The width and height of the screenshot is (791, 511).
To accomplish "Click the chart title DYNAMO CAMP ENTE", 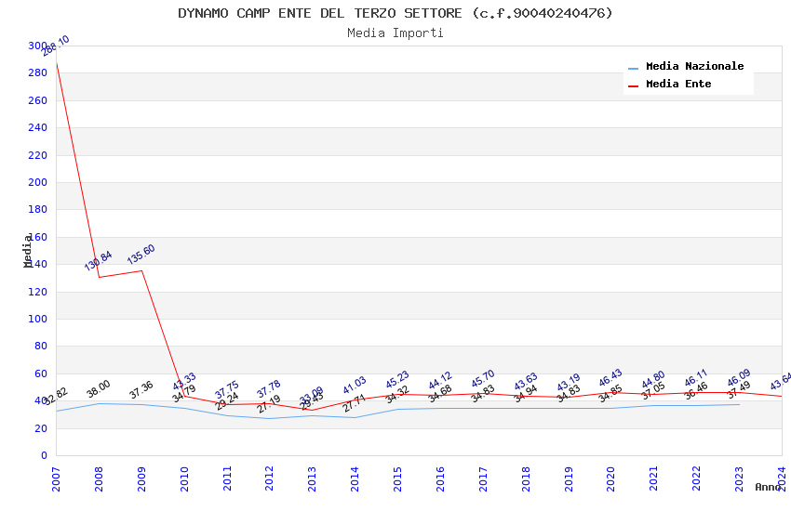I will [395, 13].
